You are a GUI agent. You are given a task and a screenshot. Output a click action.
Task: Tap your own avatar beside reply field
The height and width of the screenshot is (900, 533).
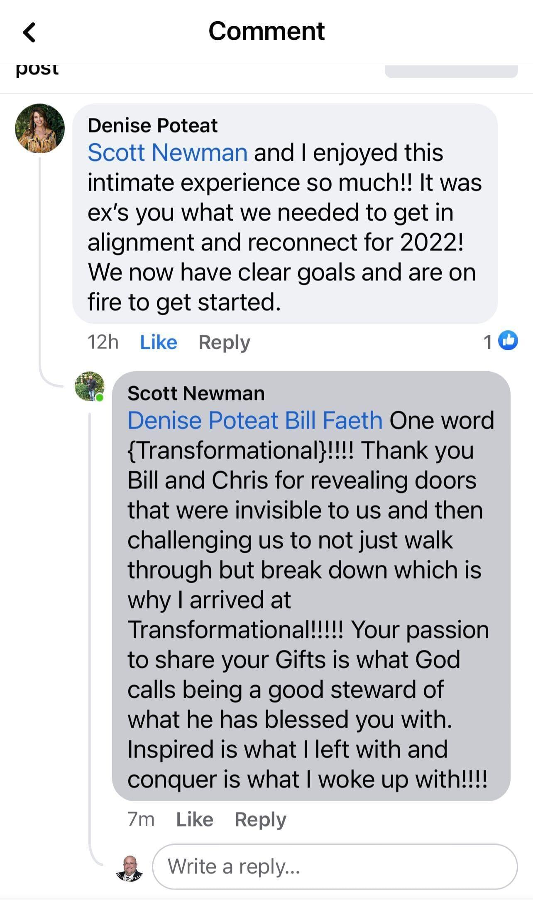(x=130, y=868)
